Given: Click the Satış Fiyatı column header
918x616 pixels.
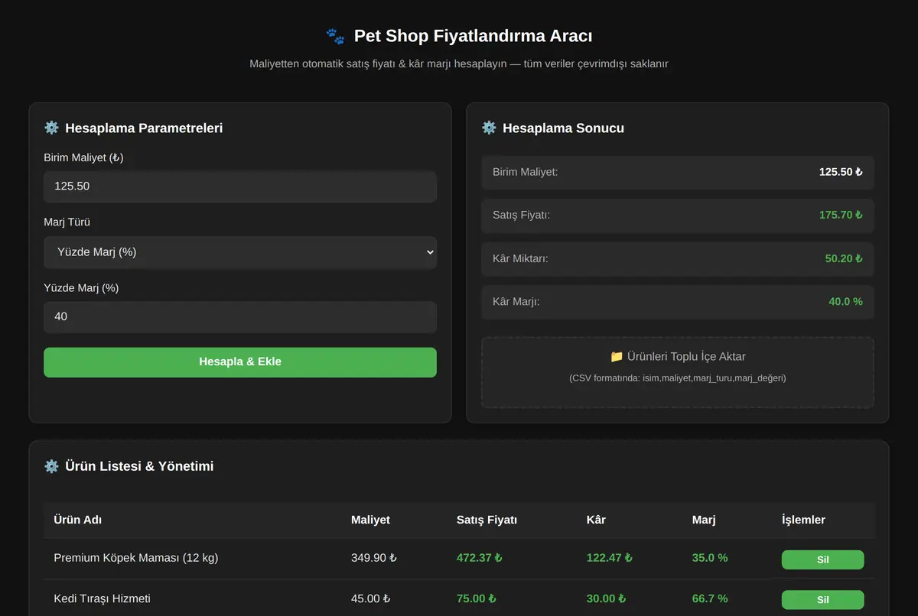Looking at the screenshot, I should [x=487, y=520].
